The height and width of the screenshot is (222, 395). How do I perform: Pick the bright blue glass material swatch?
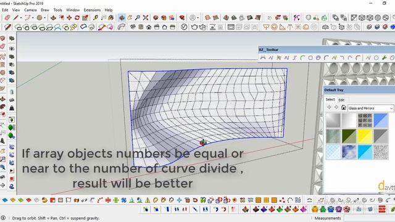point(381,121)
